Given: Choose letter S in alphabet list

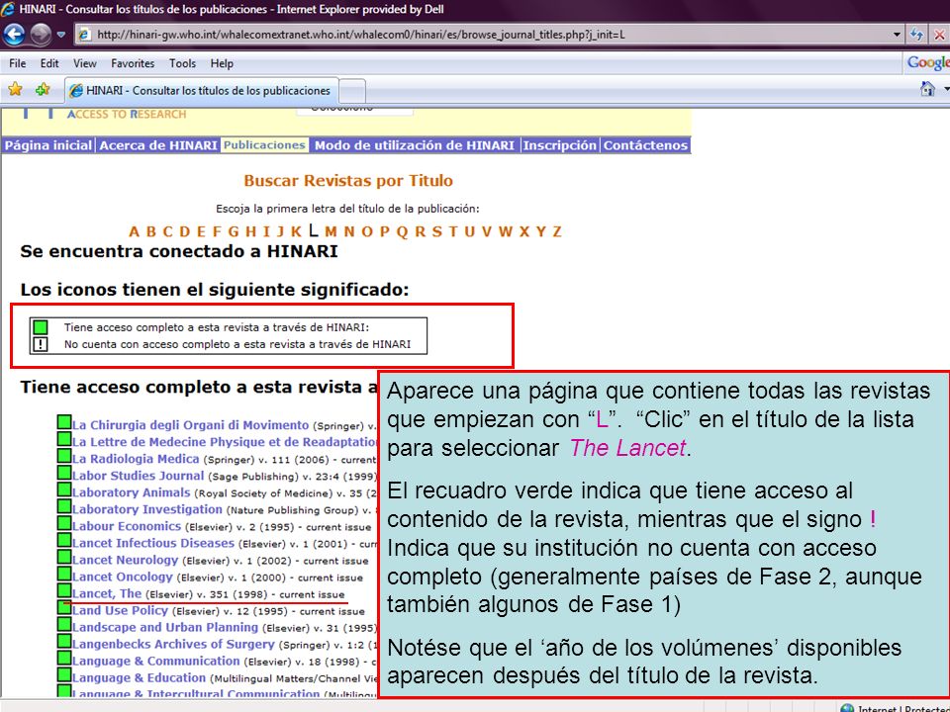Looking at the screenshot, I should coord(436,231).
